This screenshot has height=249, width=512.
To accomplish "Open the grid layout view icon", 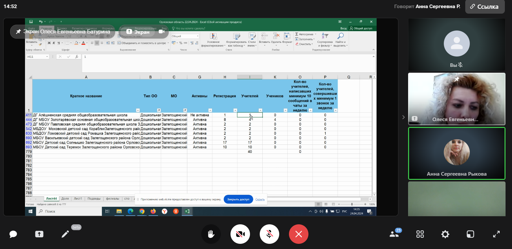I will coord(420,234).
